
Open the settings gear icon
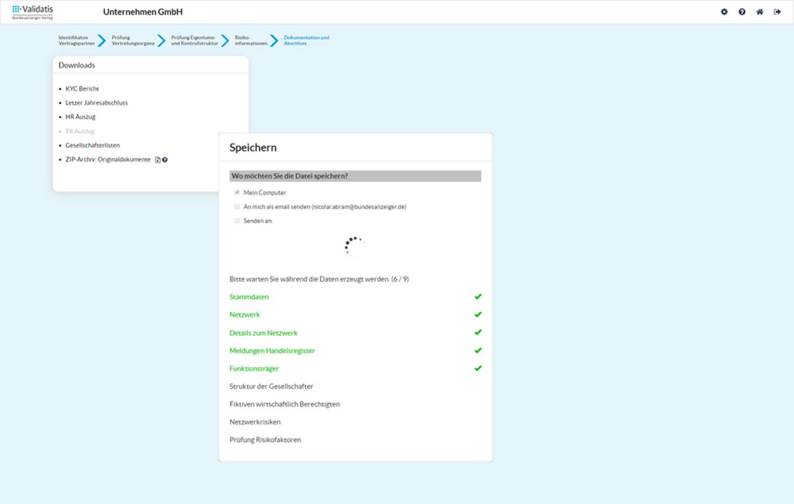[724, 12]
